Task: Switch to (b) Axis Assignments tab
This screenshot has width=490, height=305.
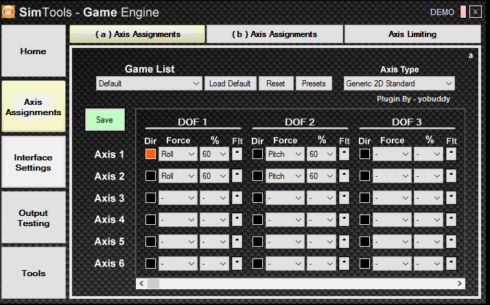Action: (275, 34)
